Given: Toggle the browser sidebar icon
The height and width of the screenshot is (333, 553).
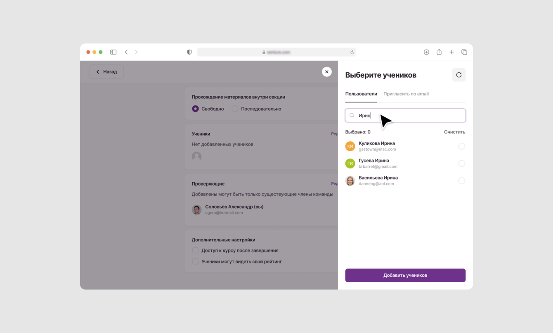Looking at the screenshot, I should (x=113, y=52).
